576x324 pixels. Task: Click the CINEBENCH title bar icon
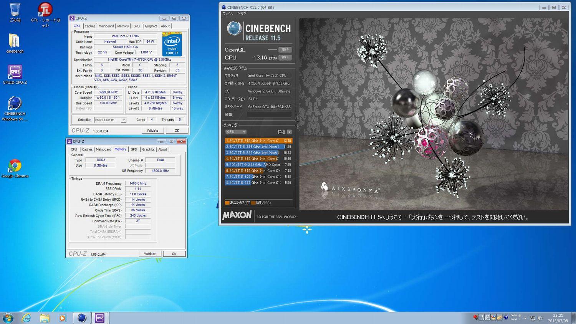point(224,7)
